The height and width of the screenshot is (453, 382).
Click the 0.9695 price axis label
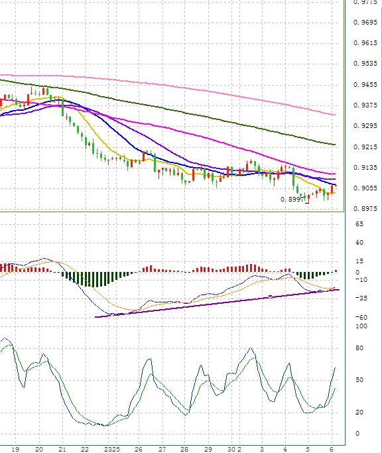[x=365, y=23]
